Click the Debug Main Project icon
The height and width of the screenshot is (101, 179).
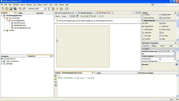tap(61, 9)
